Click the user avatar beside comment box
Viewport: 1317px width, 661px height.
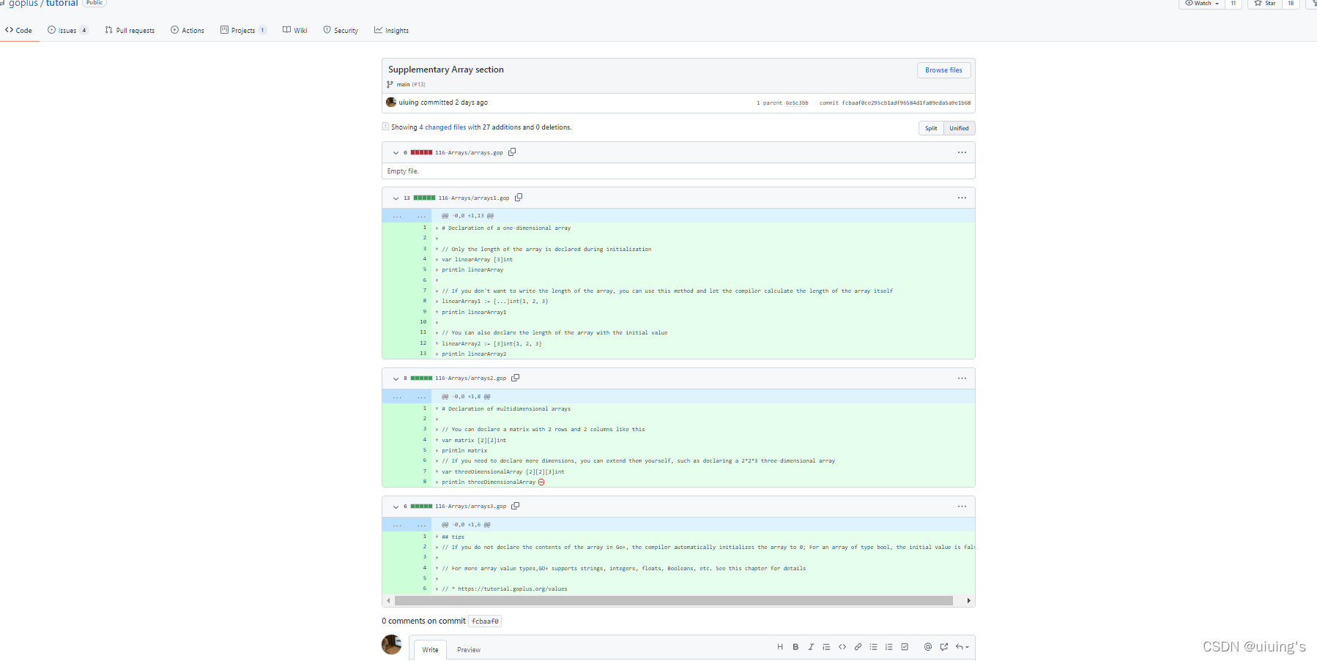click(x=392, y=645)
